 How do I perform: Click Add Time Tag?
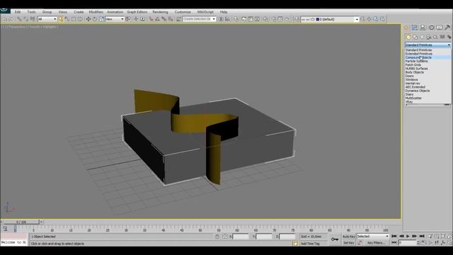(310, 244)
